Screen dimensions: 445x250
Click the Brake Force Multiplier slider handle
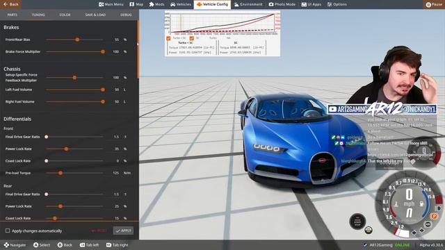[x=103, y=51]
